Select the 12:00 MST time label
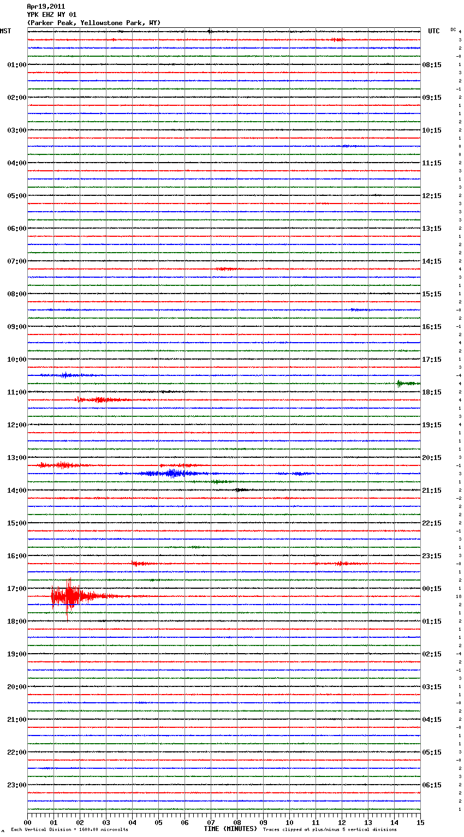Image resolution: width=464 pixels, height=837 pixels. click(x=17, y=425)
